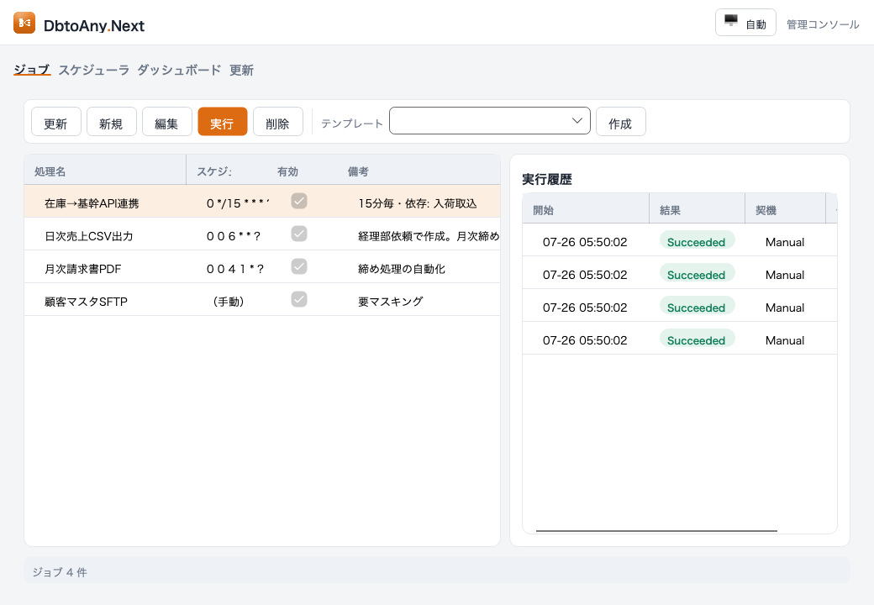Open the 管理コンソール link
The image size is (874, 605).
click(x=823, y=24)
